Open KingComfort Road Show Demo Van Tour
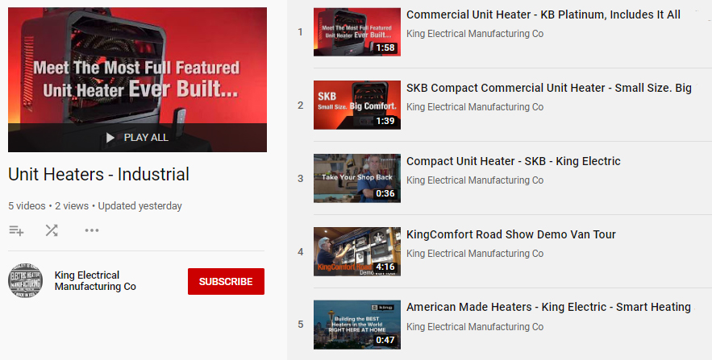The width and height of the screenshot is (712, 360). [510, 234]
